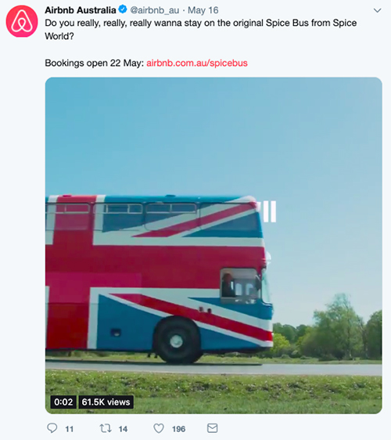This screenshot has width=391, height=440.
Task: Click the reply speech bubble icon
Action: point(52,428)
